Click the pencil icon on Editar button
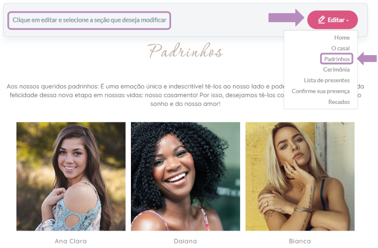Viewport: 378px width, 248px height. (321, 20)
